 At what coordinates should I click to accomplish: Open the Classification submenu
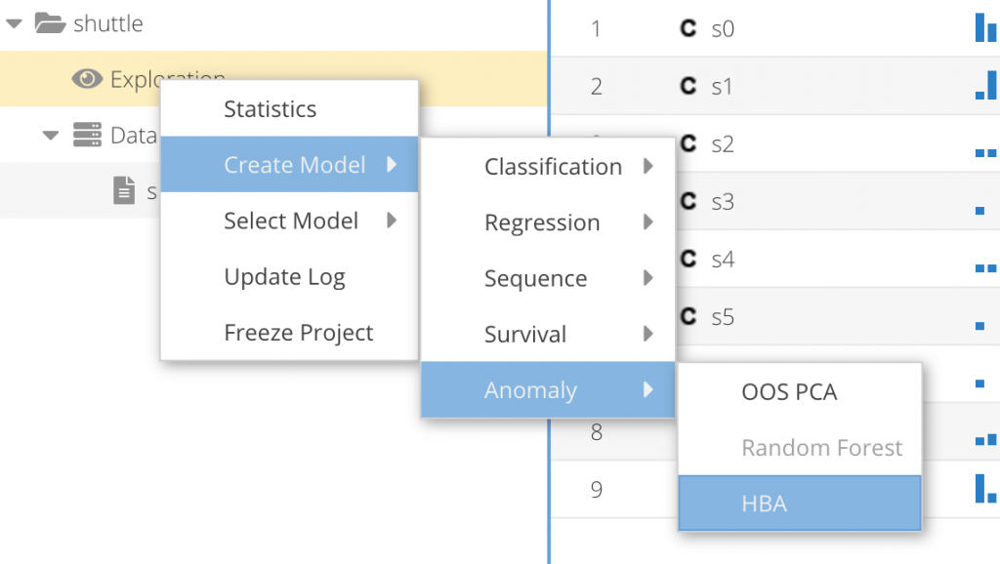coord(553,166)
